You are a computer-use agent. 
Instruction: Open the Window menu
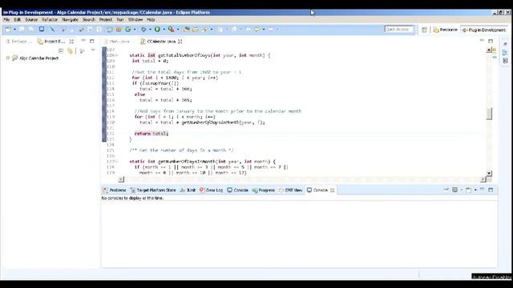click(135, 19)
